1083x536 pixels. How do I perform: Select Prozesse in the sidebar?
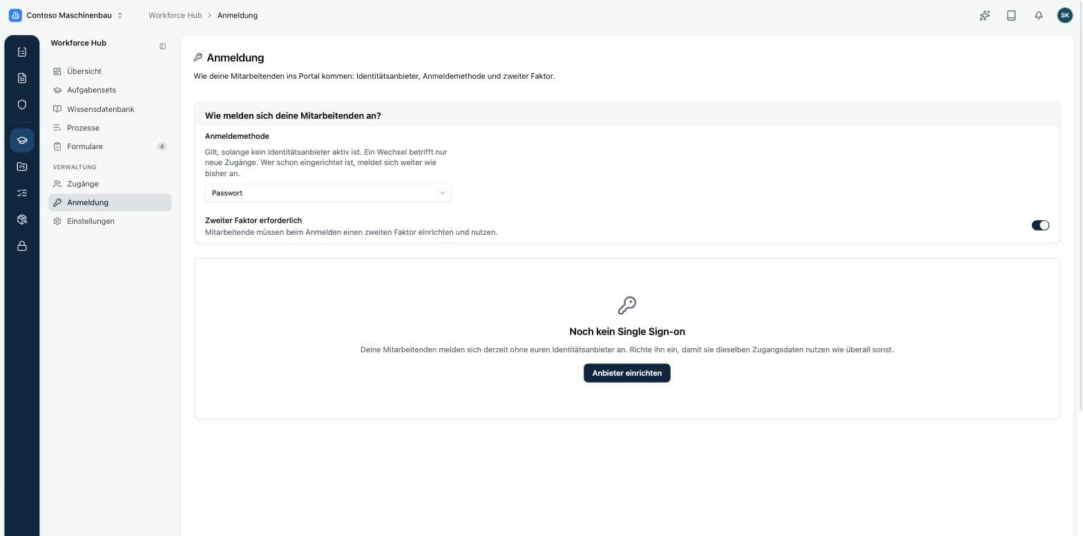tap(110, 128)
